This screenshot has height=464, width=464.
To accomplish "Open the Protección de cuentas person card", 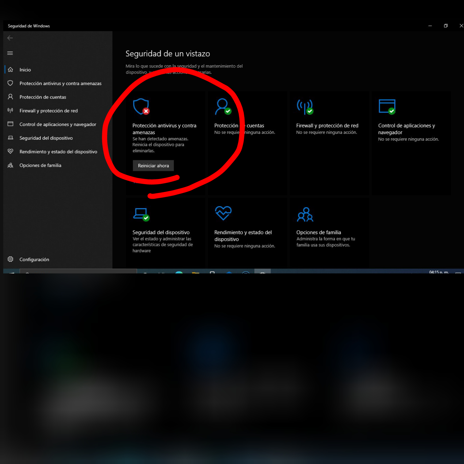I will point(247,143).
